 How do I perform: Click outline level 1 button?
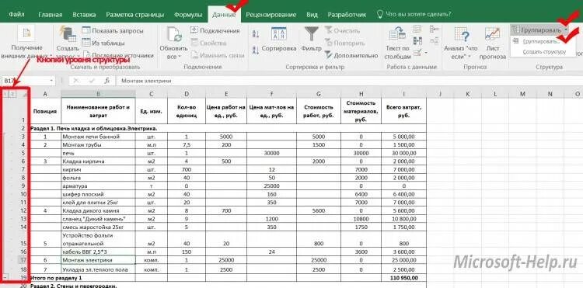[5, 94]
